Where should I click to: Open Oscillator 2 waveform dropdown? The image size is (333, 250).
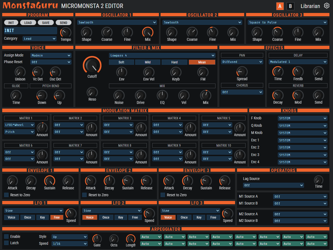pos(203,22)
